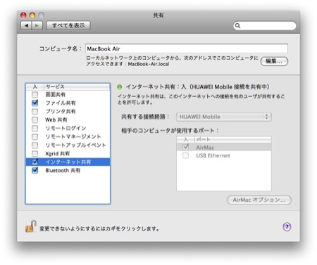The height and width of the screenshot is (265, 317).
Task: Click the back navigation arrow
Action: pos(26,25)
